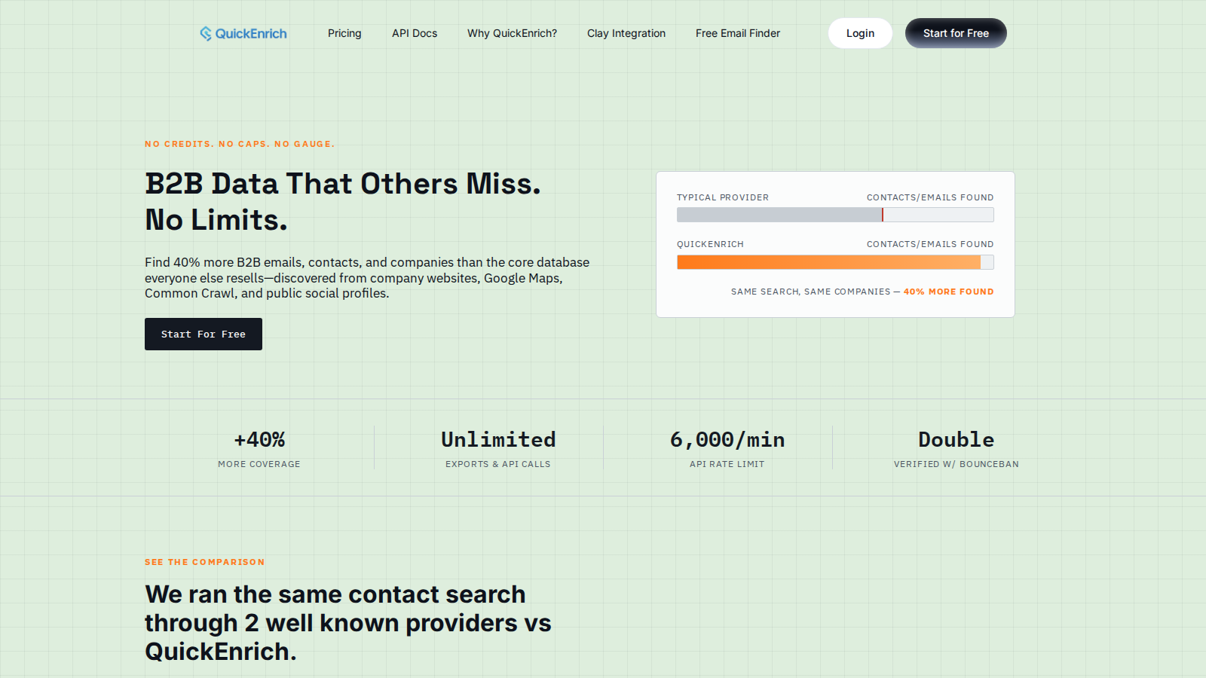The image size is (1206, 678).
Task: Open the Pricing page
Action: click(x=344, y=33)
